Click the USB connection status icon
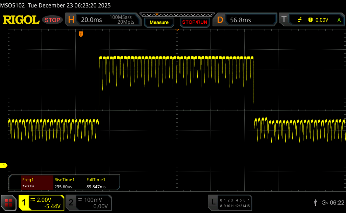 [x=315, y=202]
